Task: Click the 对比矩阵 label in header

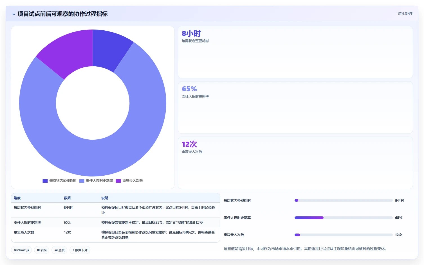Action: point(405,13)
